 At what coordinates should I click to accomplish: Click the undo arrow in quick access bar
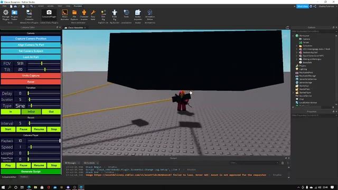tap(32, 6)
